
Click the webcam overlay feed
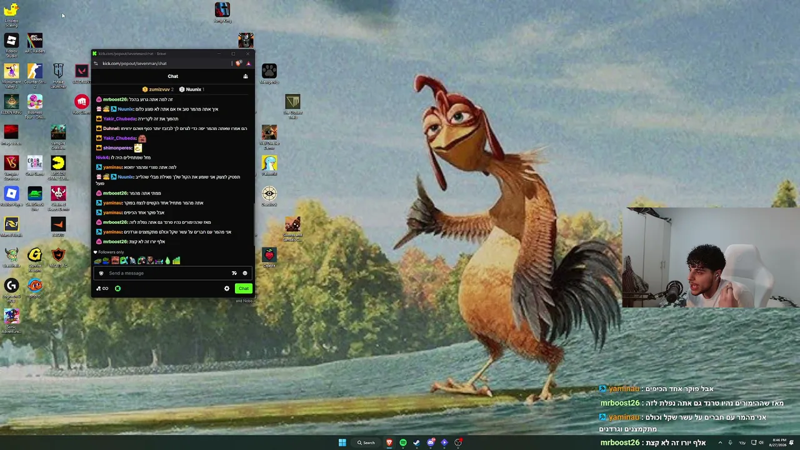pyautogui.click(x=711, y=257)
